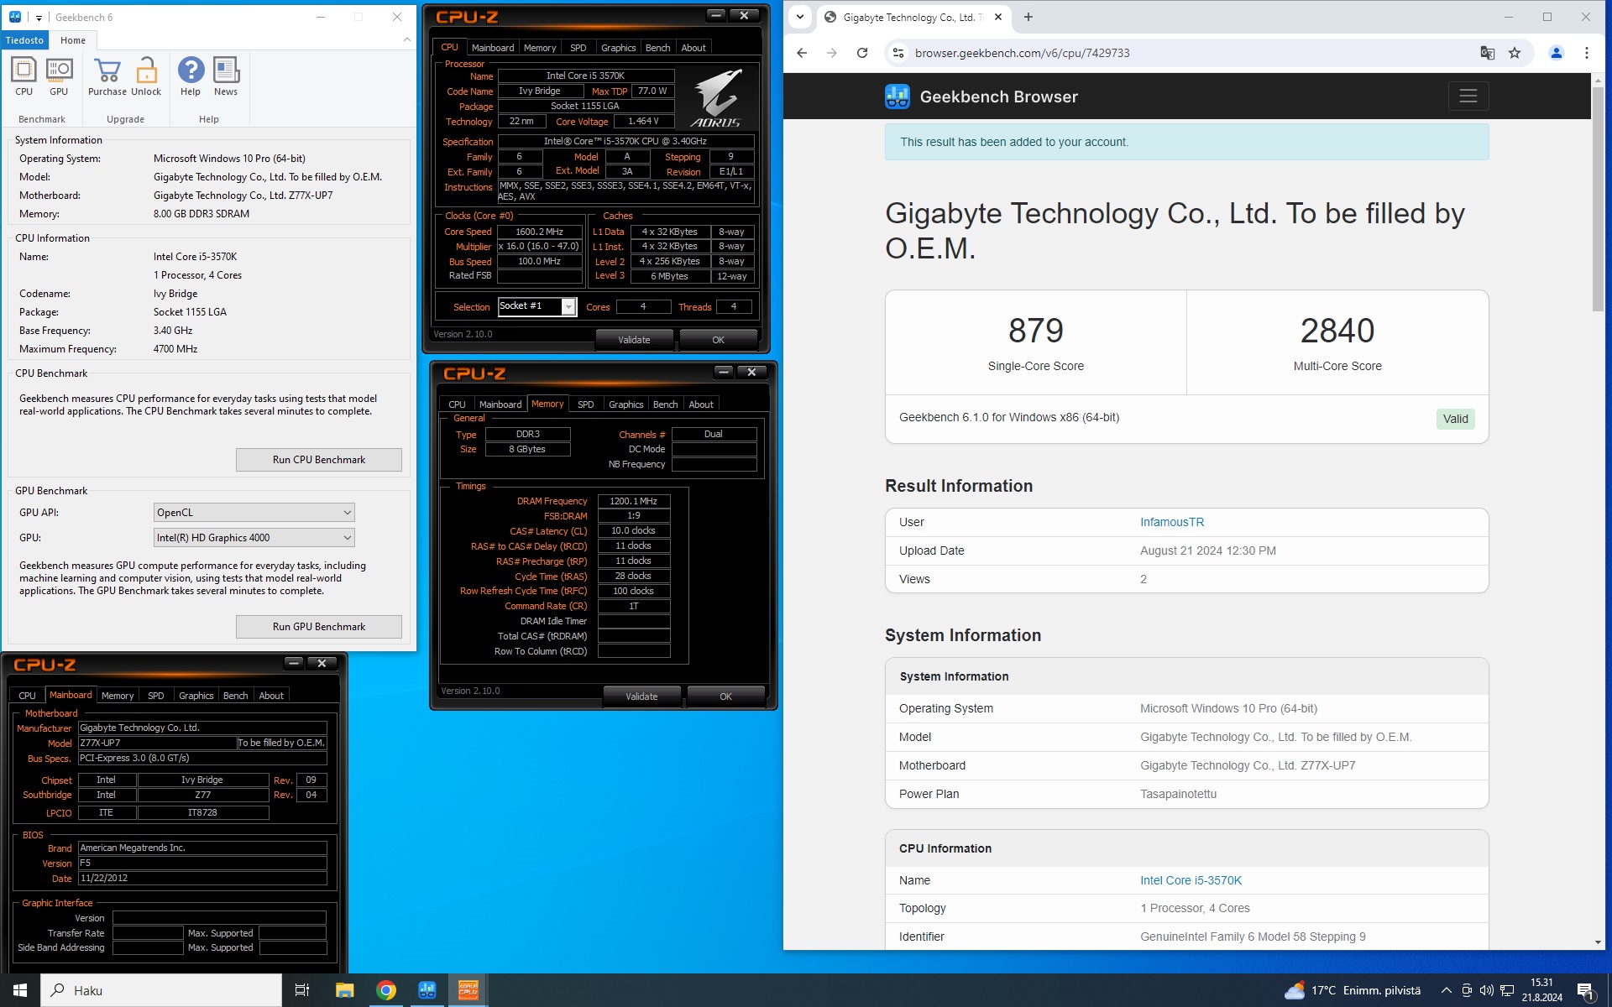
Task: Collapse the Geekbench ribbon with the chevron
Action: pyautogui.click(x=407, y=40)
